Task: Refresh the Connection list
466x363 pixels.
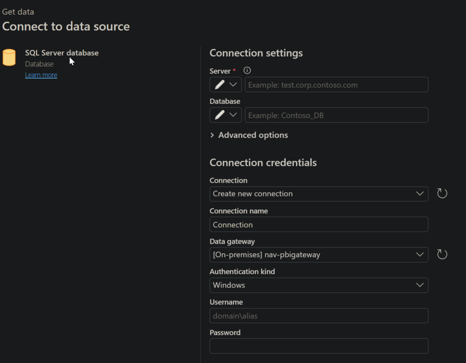Action: tap(442, 194)
